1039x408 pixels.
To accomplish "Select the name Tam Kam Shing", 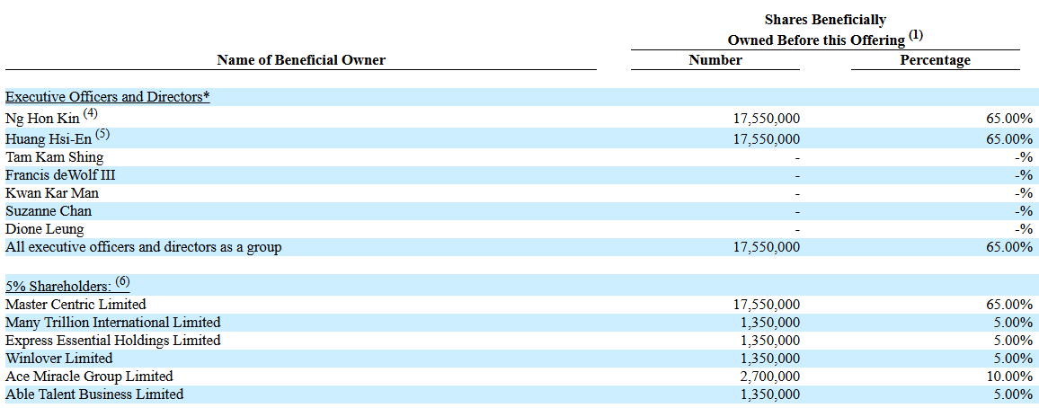I will point(54,157).
